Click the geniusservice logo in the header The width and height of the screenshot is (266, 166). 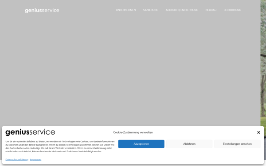(42, 10)
